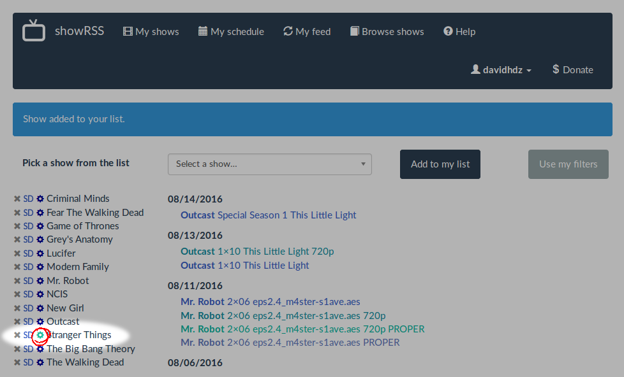624x377 pixels.
Task: Remove Modern Family via X icon
Action: [17, 267]
